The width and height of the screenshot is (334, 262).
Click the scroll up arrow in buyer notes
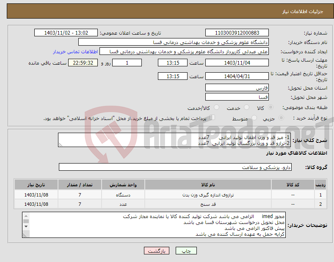(x=26, y=216)
